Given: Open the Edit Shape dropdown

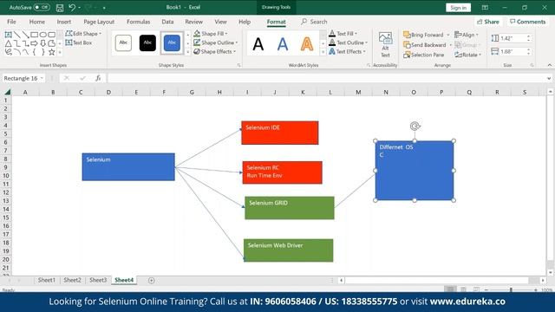Looking at the screenshot, I should click(83, 34).
